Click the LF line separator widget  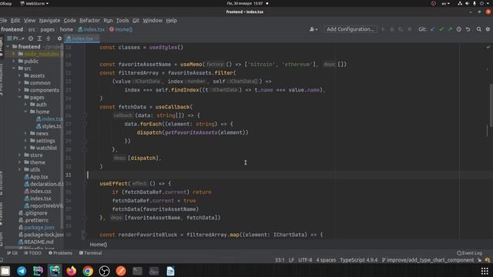291,260
